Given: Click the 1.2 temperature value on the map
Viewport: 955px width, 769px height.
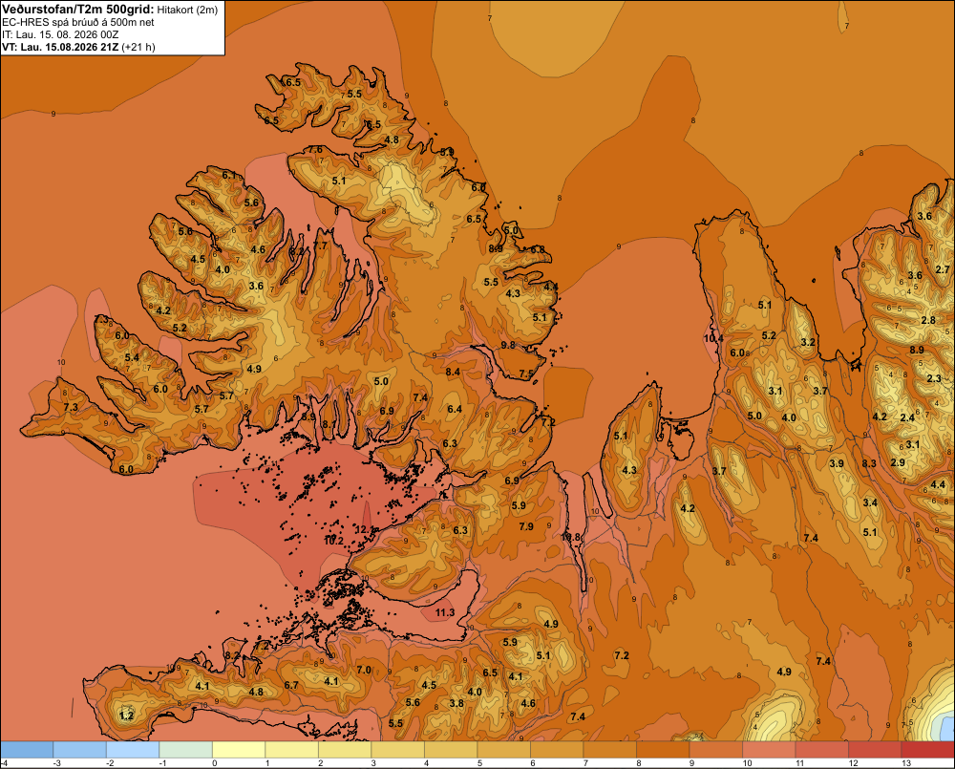Looking at the screenshot, I should pos(126,716).
